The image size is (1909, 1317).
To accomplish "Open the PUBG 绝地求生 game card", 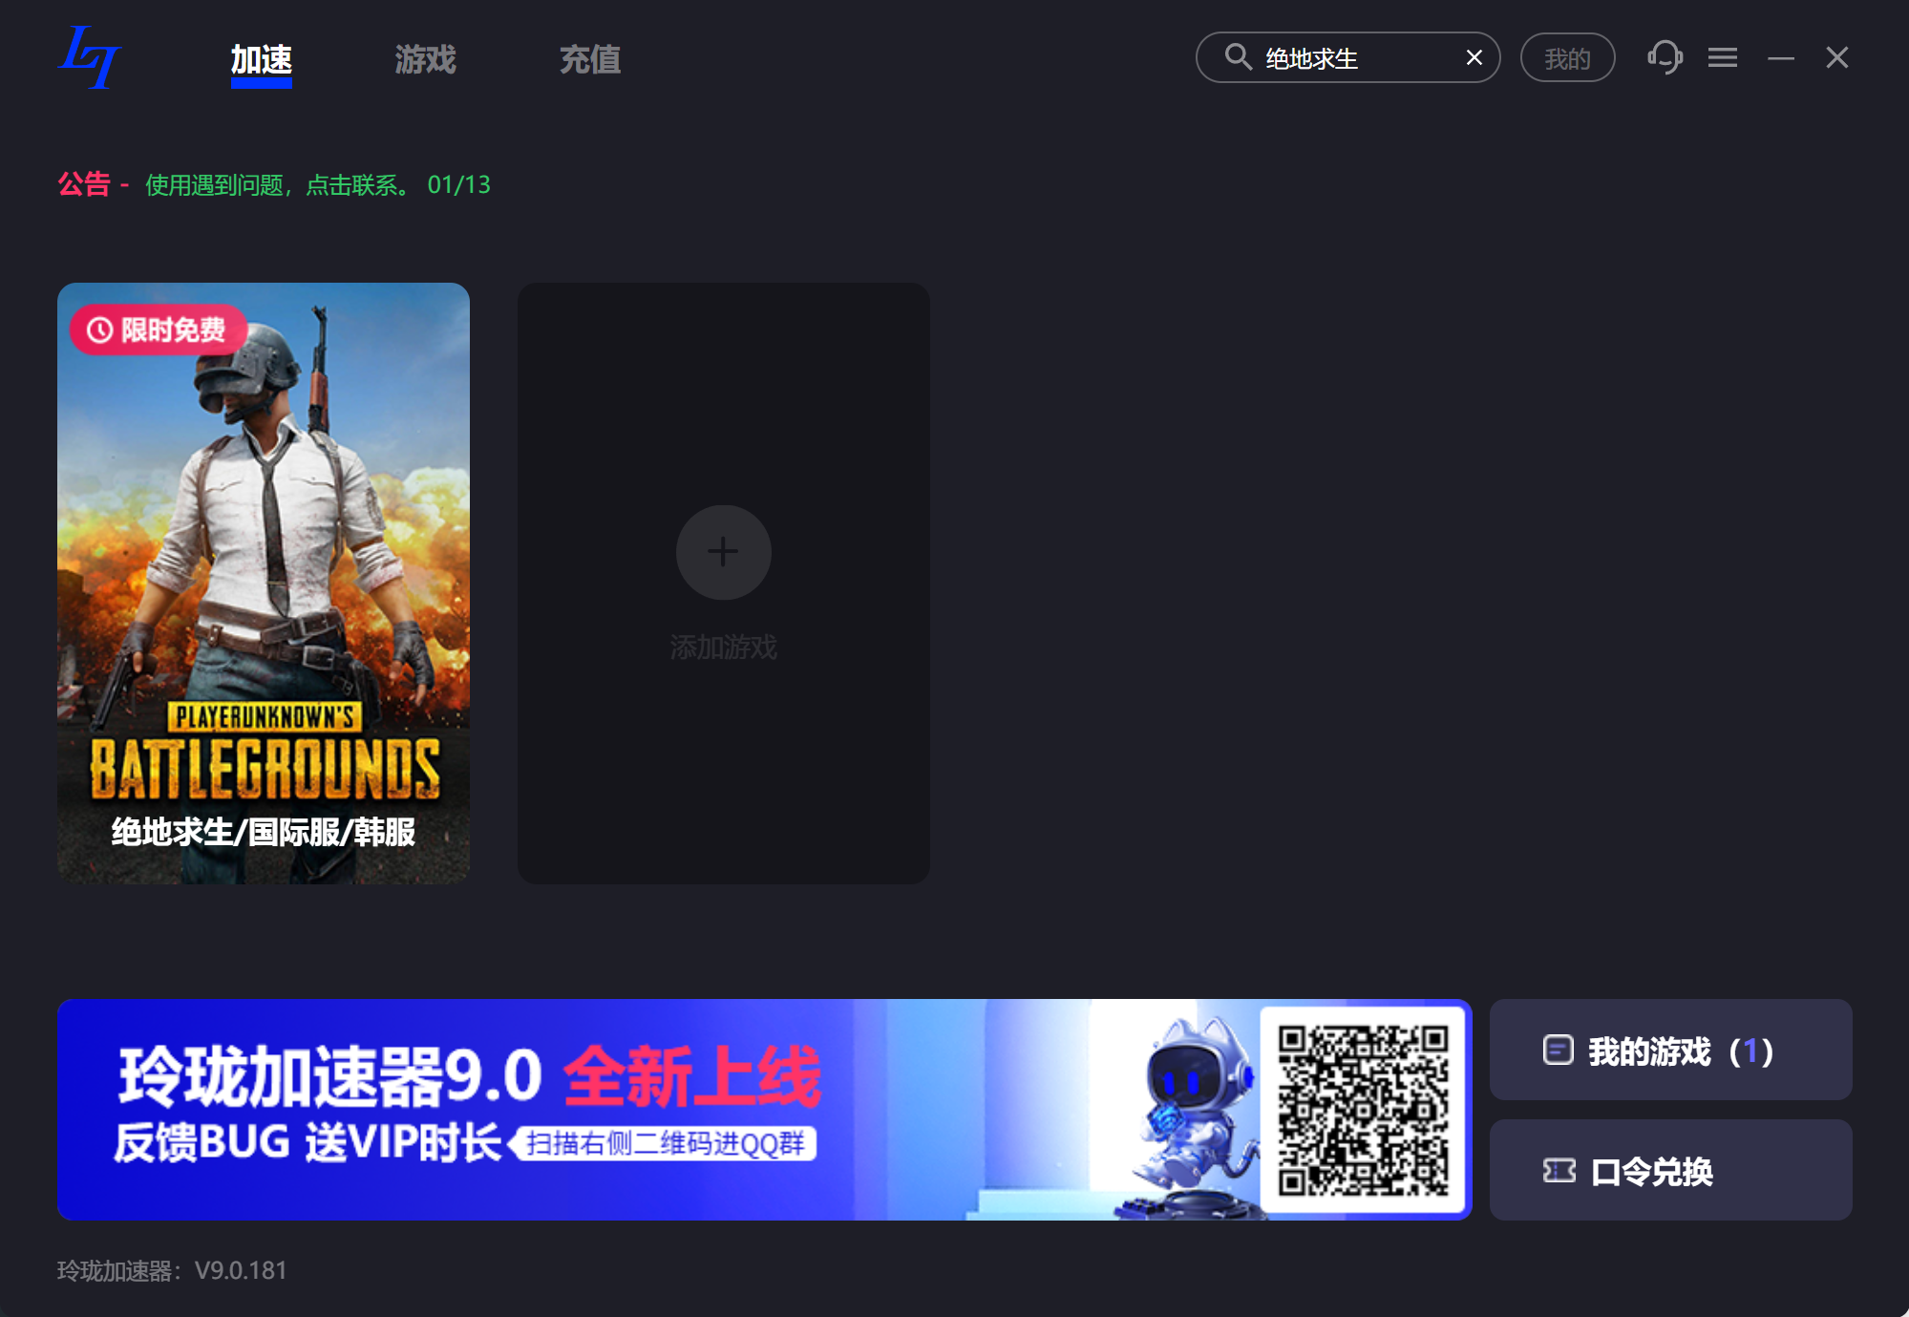I will 264,583.
